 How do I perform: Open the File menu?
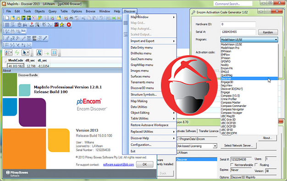[9, 11]
